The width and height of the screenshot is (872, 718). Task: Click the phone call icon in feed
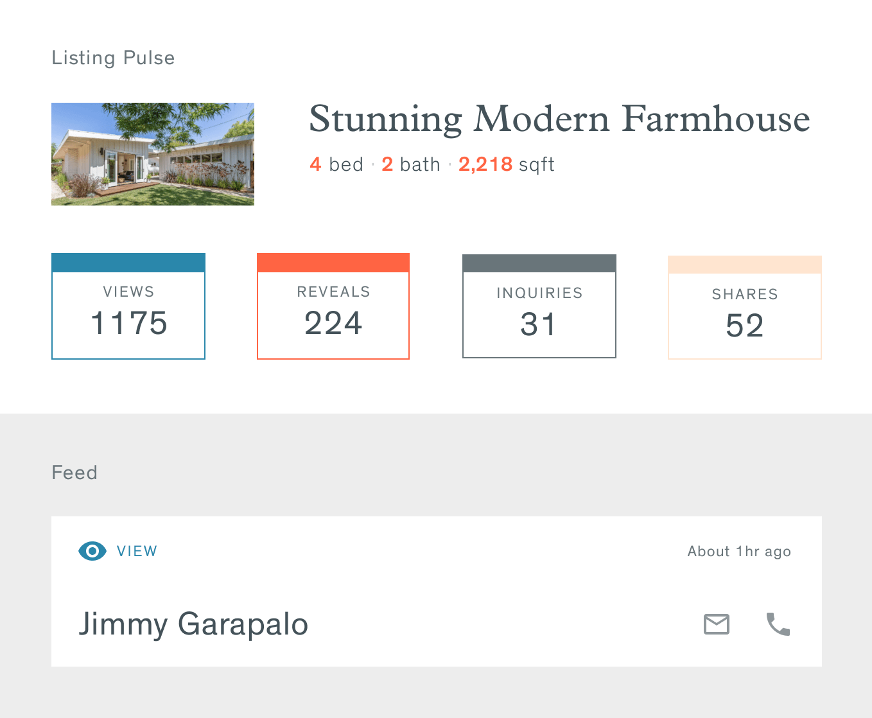778,624
